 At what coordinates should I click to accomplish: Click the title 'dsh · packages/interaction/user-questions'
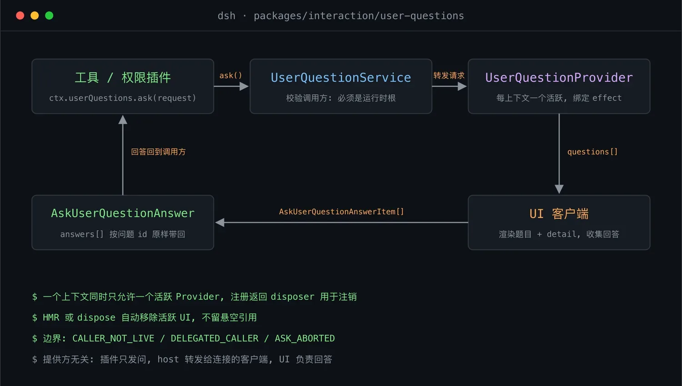[341, 16]
